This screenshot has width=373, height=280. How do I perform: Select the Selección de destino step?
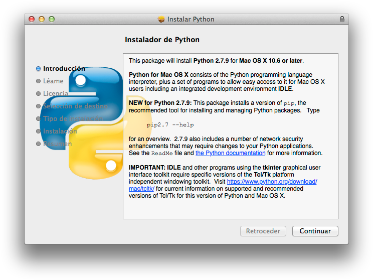(75, 106)
